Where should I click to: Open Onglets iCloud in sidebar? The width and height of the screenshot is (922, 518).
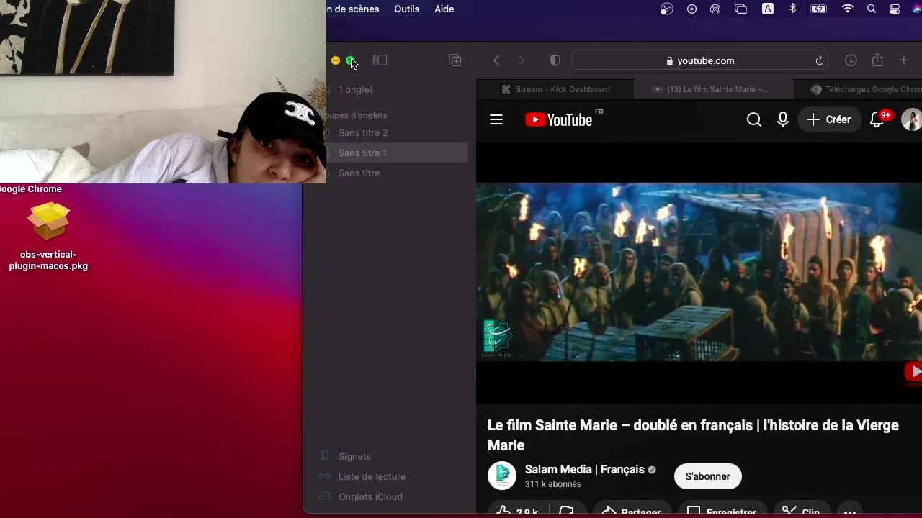(x=370, y=496)
